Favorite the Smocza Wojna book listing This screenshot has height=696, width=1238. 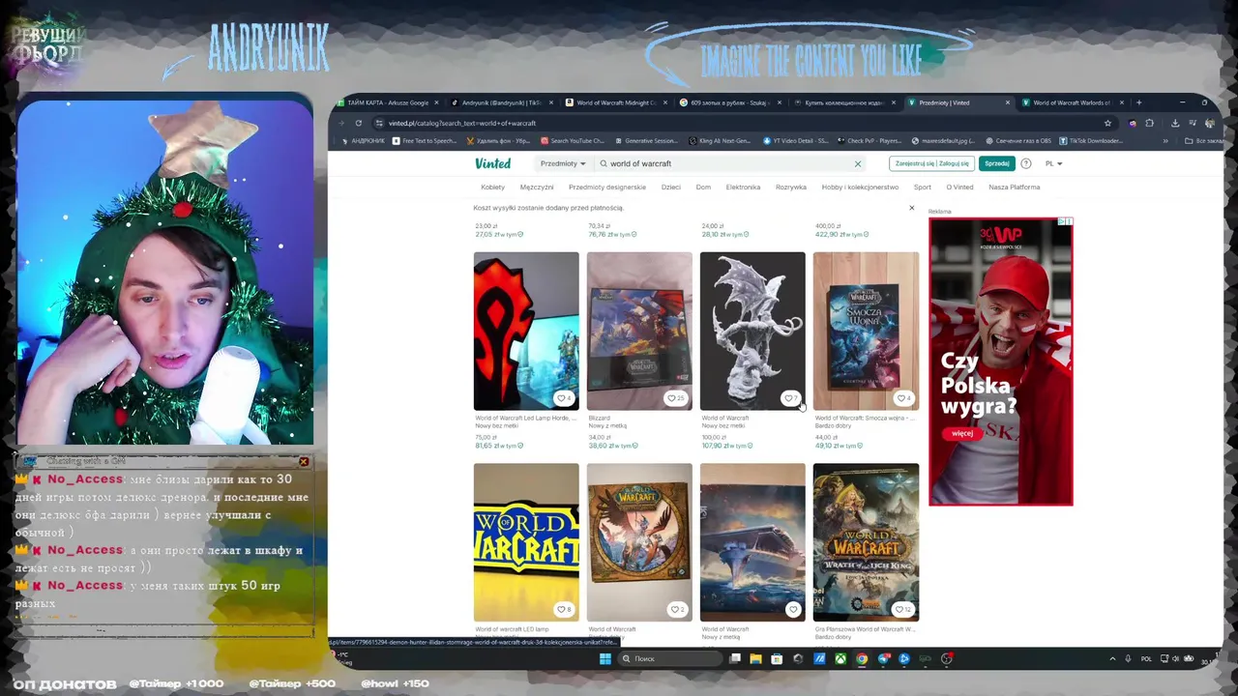click(x=902, y=398)
